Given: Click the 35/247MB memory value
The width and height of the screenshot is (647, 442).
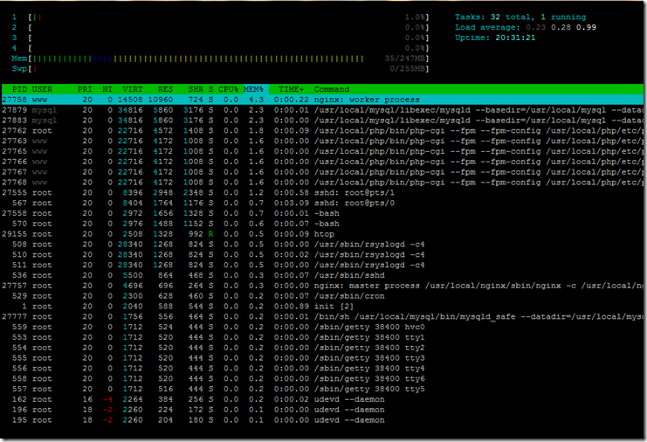Looking at the screenshot, I should 404,59.
